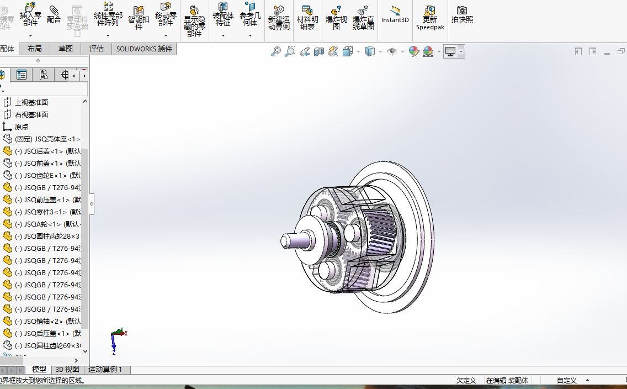Open dropdown under Insert Components

[x=30, y=35]
